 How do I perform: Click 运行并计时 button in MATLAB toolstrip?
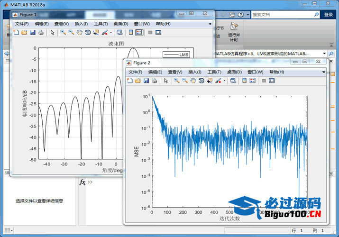[x=234, y=32]
